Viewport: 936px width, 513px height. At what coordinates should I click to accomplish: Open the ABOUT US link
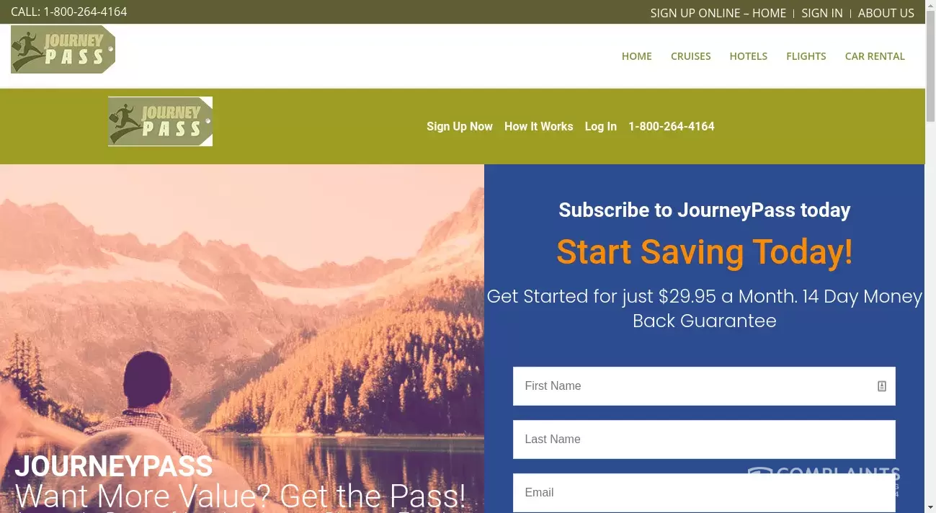[x=886, y=13]
